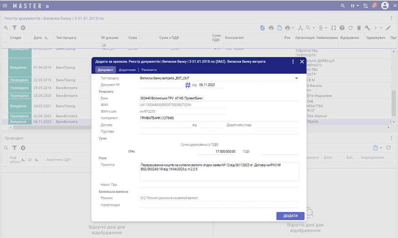Expand the paperclip attachments dropdown arrow
This screenshot has width=398, height=238.
coord(326,28)
